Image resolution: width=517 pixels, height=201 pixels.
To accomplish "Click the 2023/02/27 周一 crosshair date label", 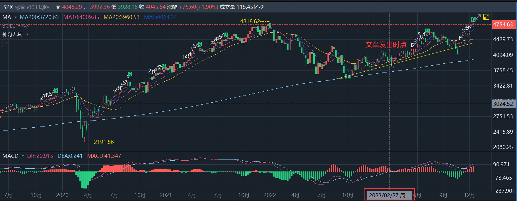I will coord(390,195).
